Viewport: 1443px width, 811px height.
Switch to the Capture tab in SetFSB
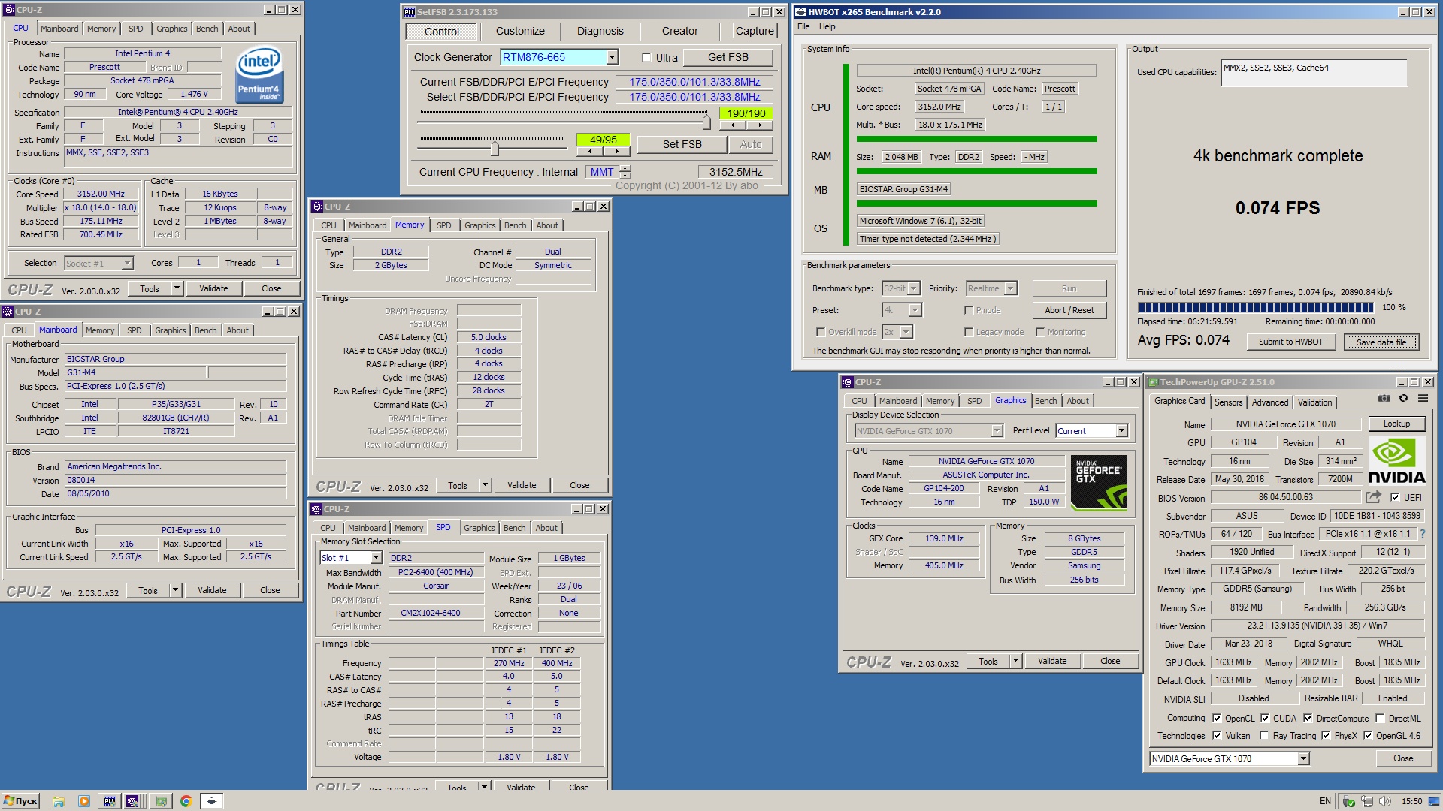pyautogui.click(x=755, y=31)
